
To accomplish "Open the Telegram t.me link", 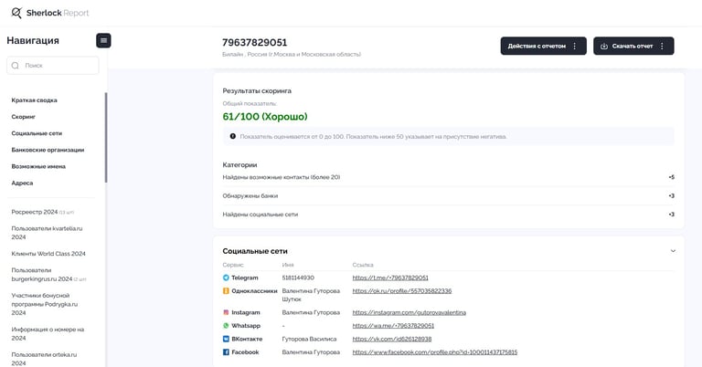I will [390, 278].
